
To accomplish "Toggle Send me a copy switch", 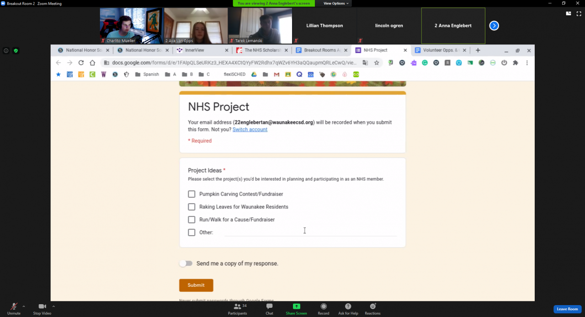I will point(186,263).
